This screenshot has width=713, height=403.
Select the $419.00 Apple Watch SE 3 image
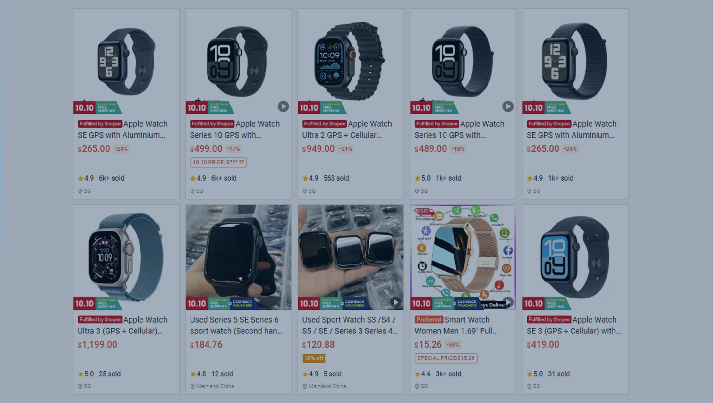[575, 257]
